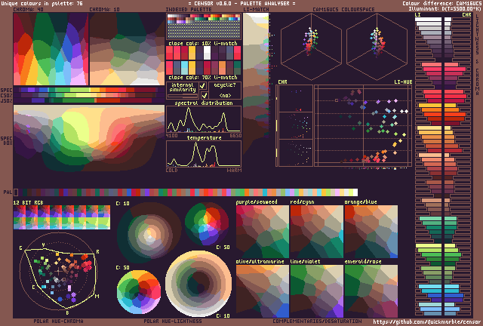Open the lime/violet complementary map
The width and height of the screenshot is (483, 326).
point(317,290)
